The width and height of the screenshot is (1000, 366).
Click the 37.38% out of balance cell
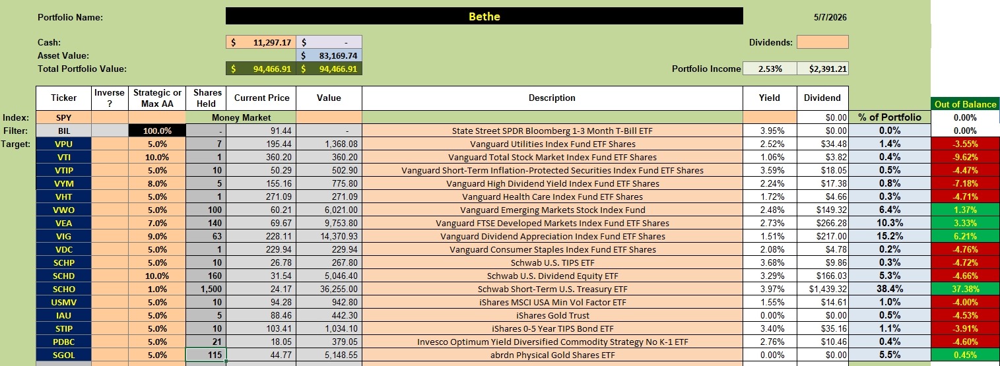[965, 289]
